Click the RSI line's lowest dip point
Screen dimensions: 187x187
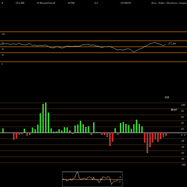134,52
